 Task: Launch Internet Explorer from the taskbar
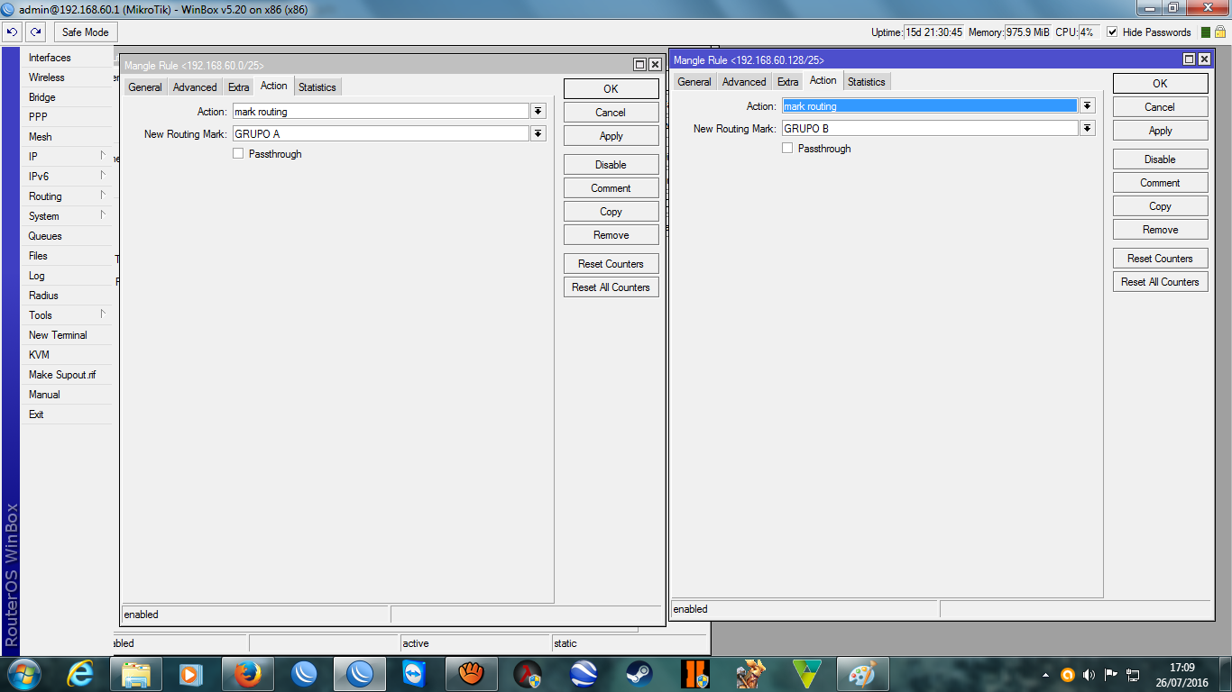click(x=81, y=674)
